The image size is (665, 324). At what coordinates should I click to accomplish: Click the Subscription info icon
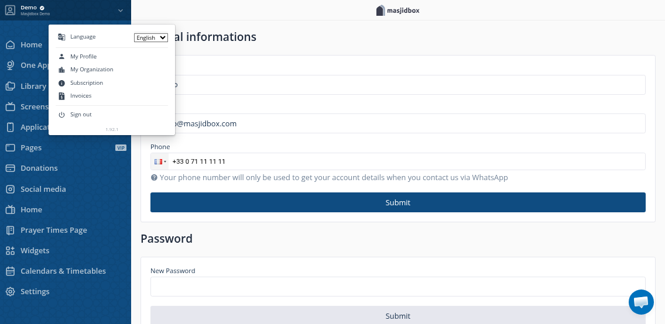[x=61, y=83]
